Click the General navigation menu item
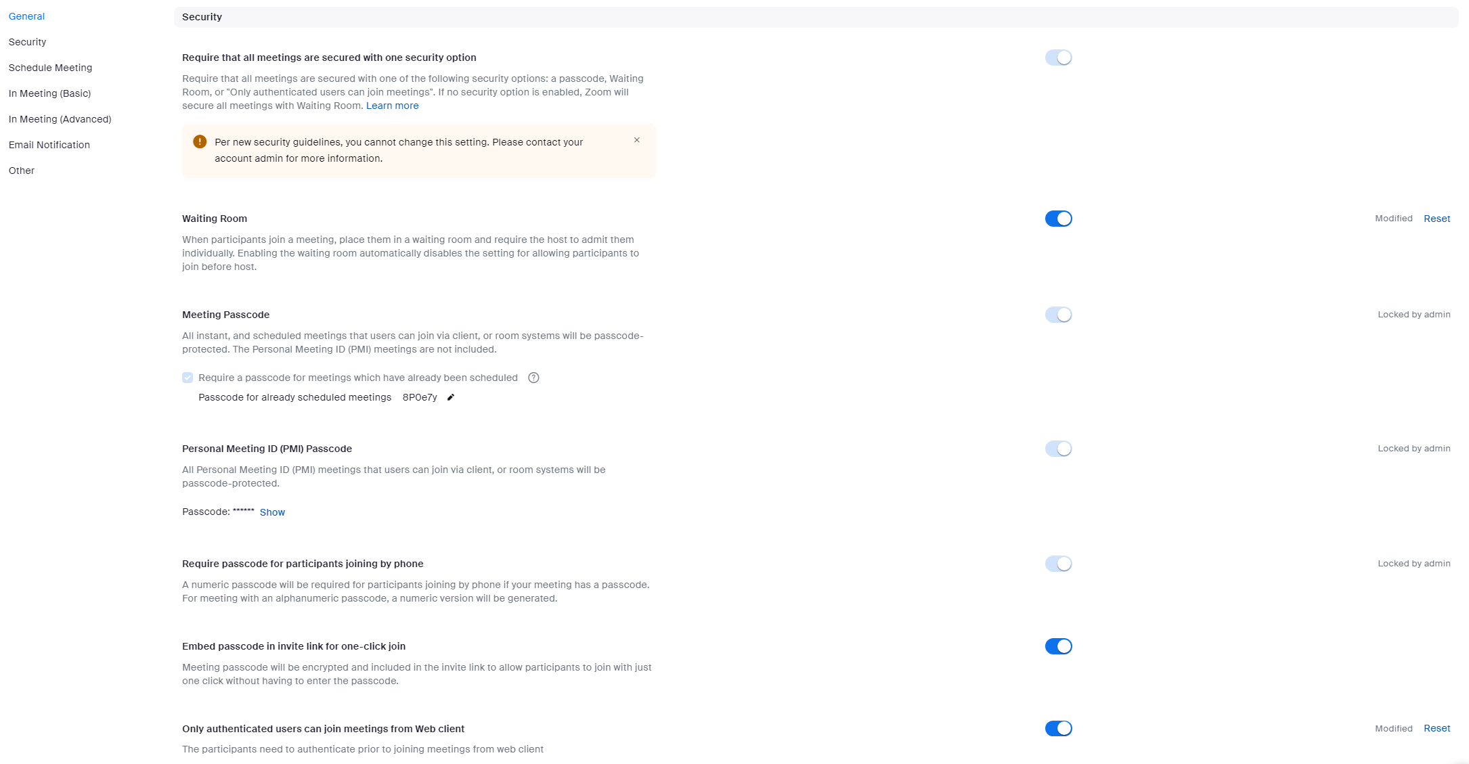Screen dimensions: 1469x764 (x=27, y=16)
